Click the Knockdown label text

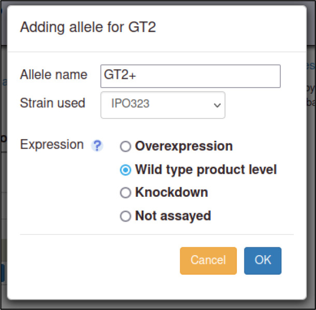click(x=171, y=192)
